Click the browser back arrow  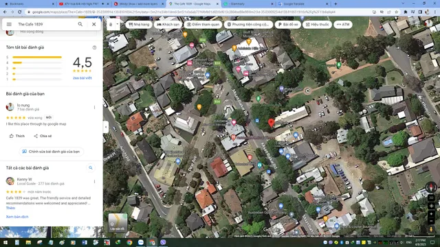pos(5,12)
